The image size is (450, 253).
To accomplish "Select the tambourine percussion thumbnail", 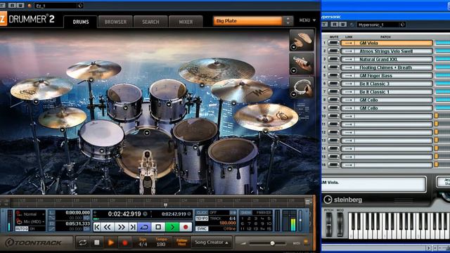I will 302,87.
